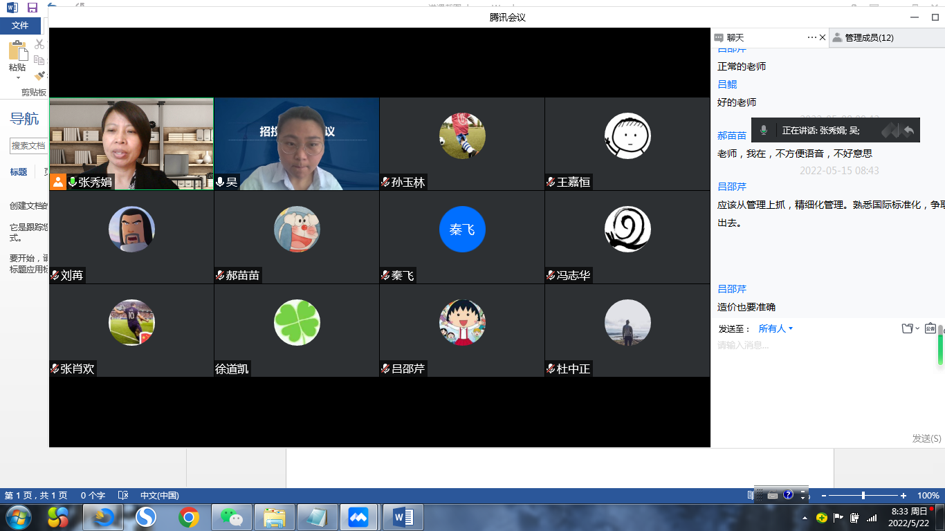
Task: Open the chat panel's three-dot more options
Action: tap(811, 37)
